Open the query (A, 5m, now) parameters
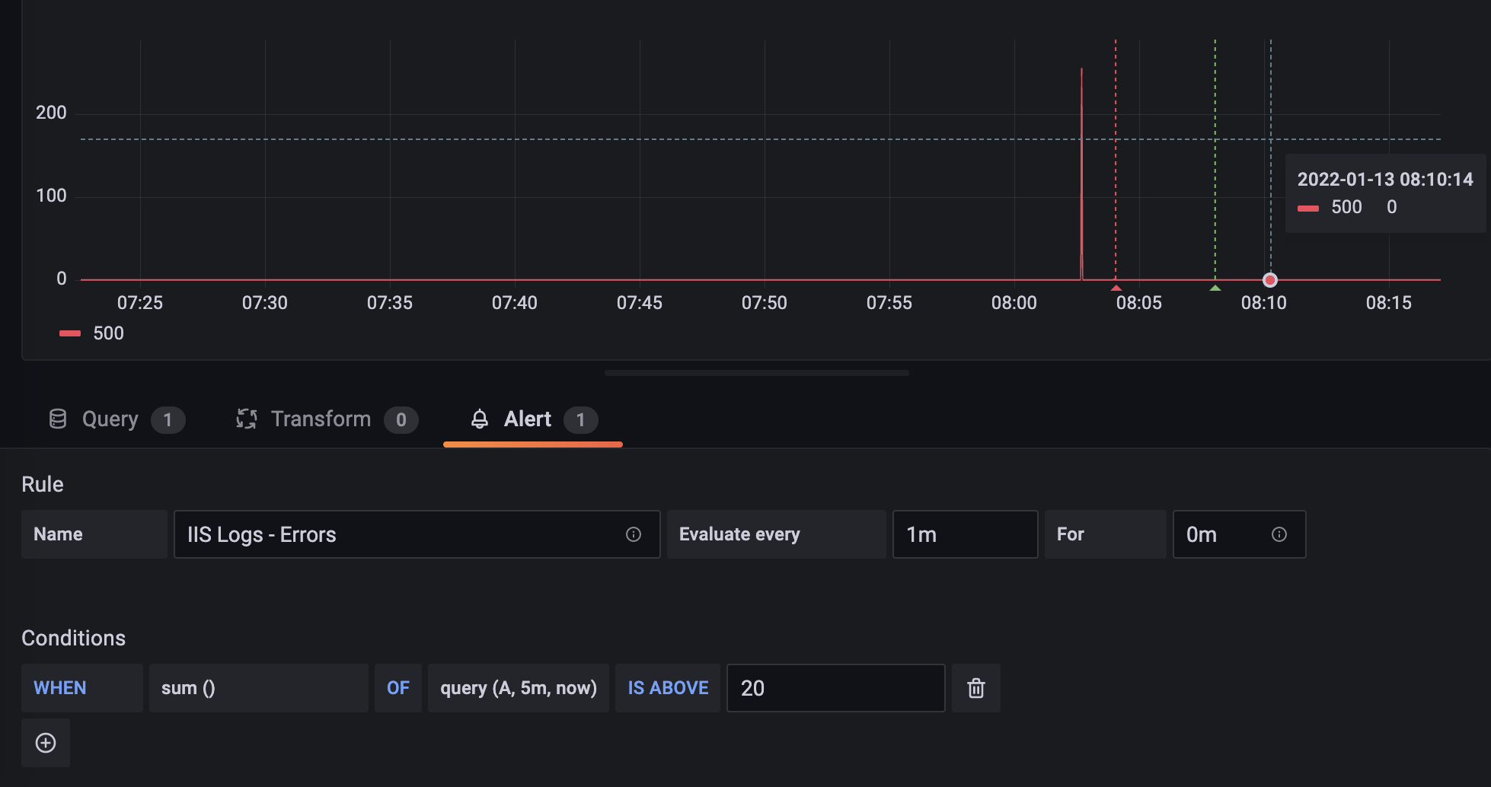This screenshot has width=1491, height=787. [x=519, y=687]
